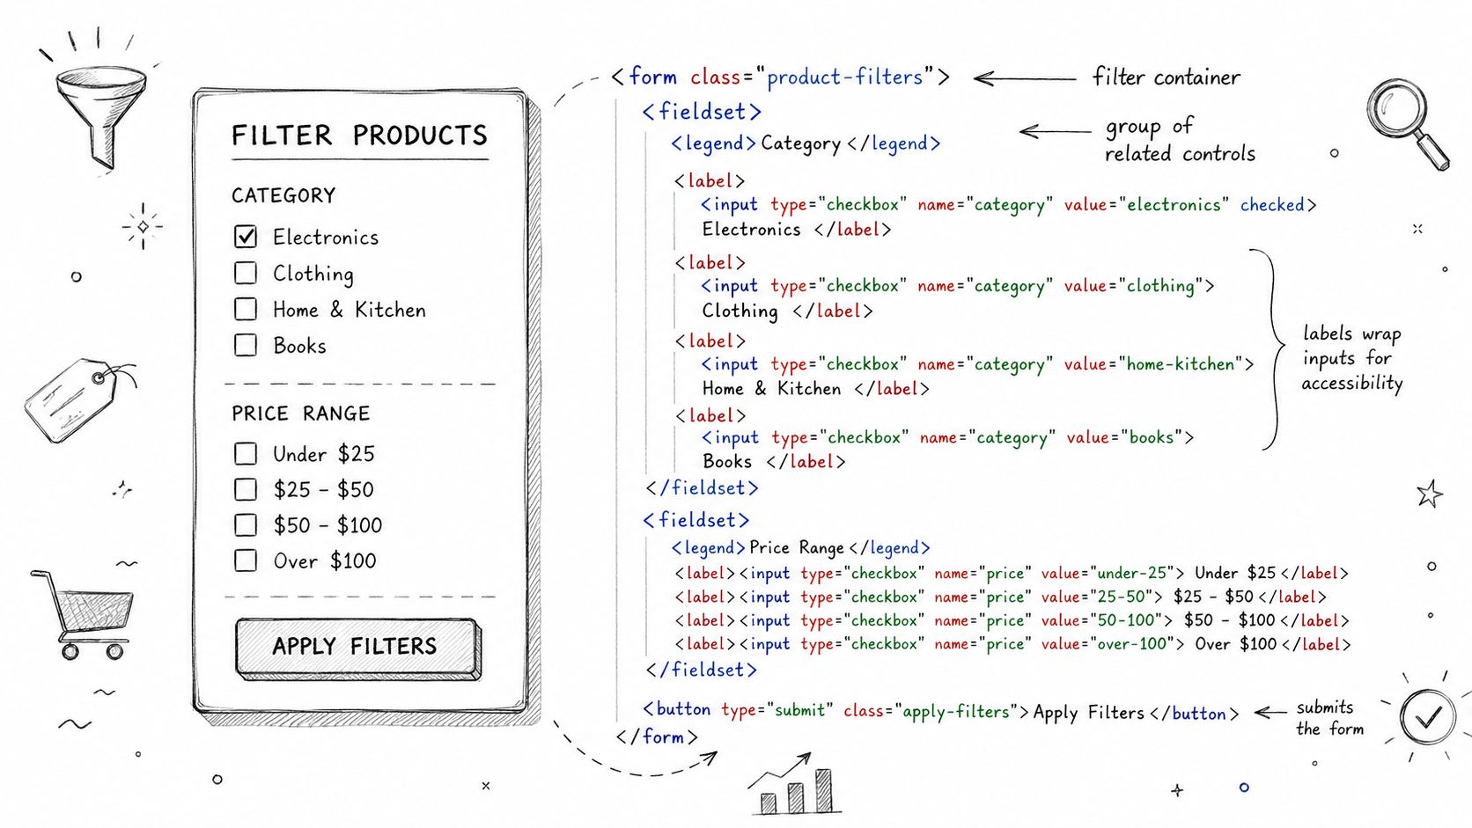Image resolution: width=1472 pixels, height=828 pixels.
Task: Click the circled checkmark icon
Action: click(1427, 718)
